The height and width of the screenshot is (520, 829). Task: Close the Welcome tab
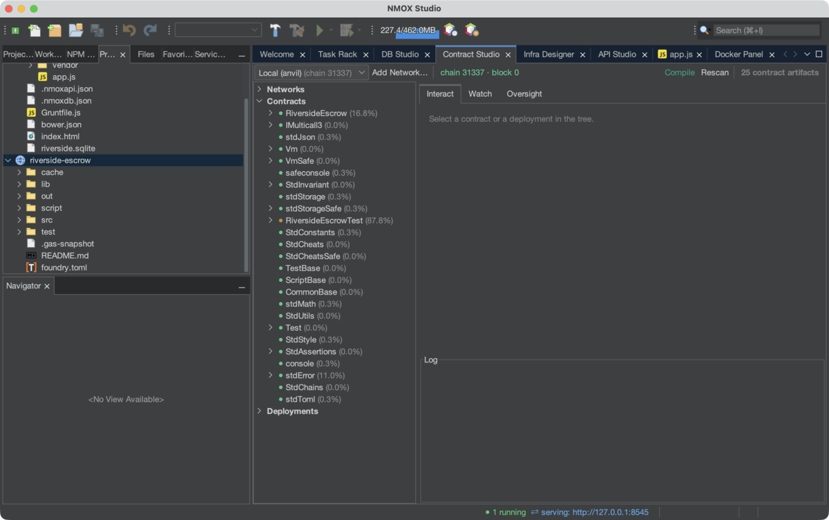point(302,55)
